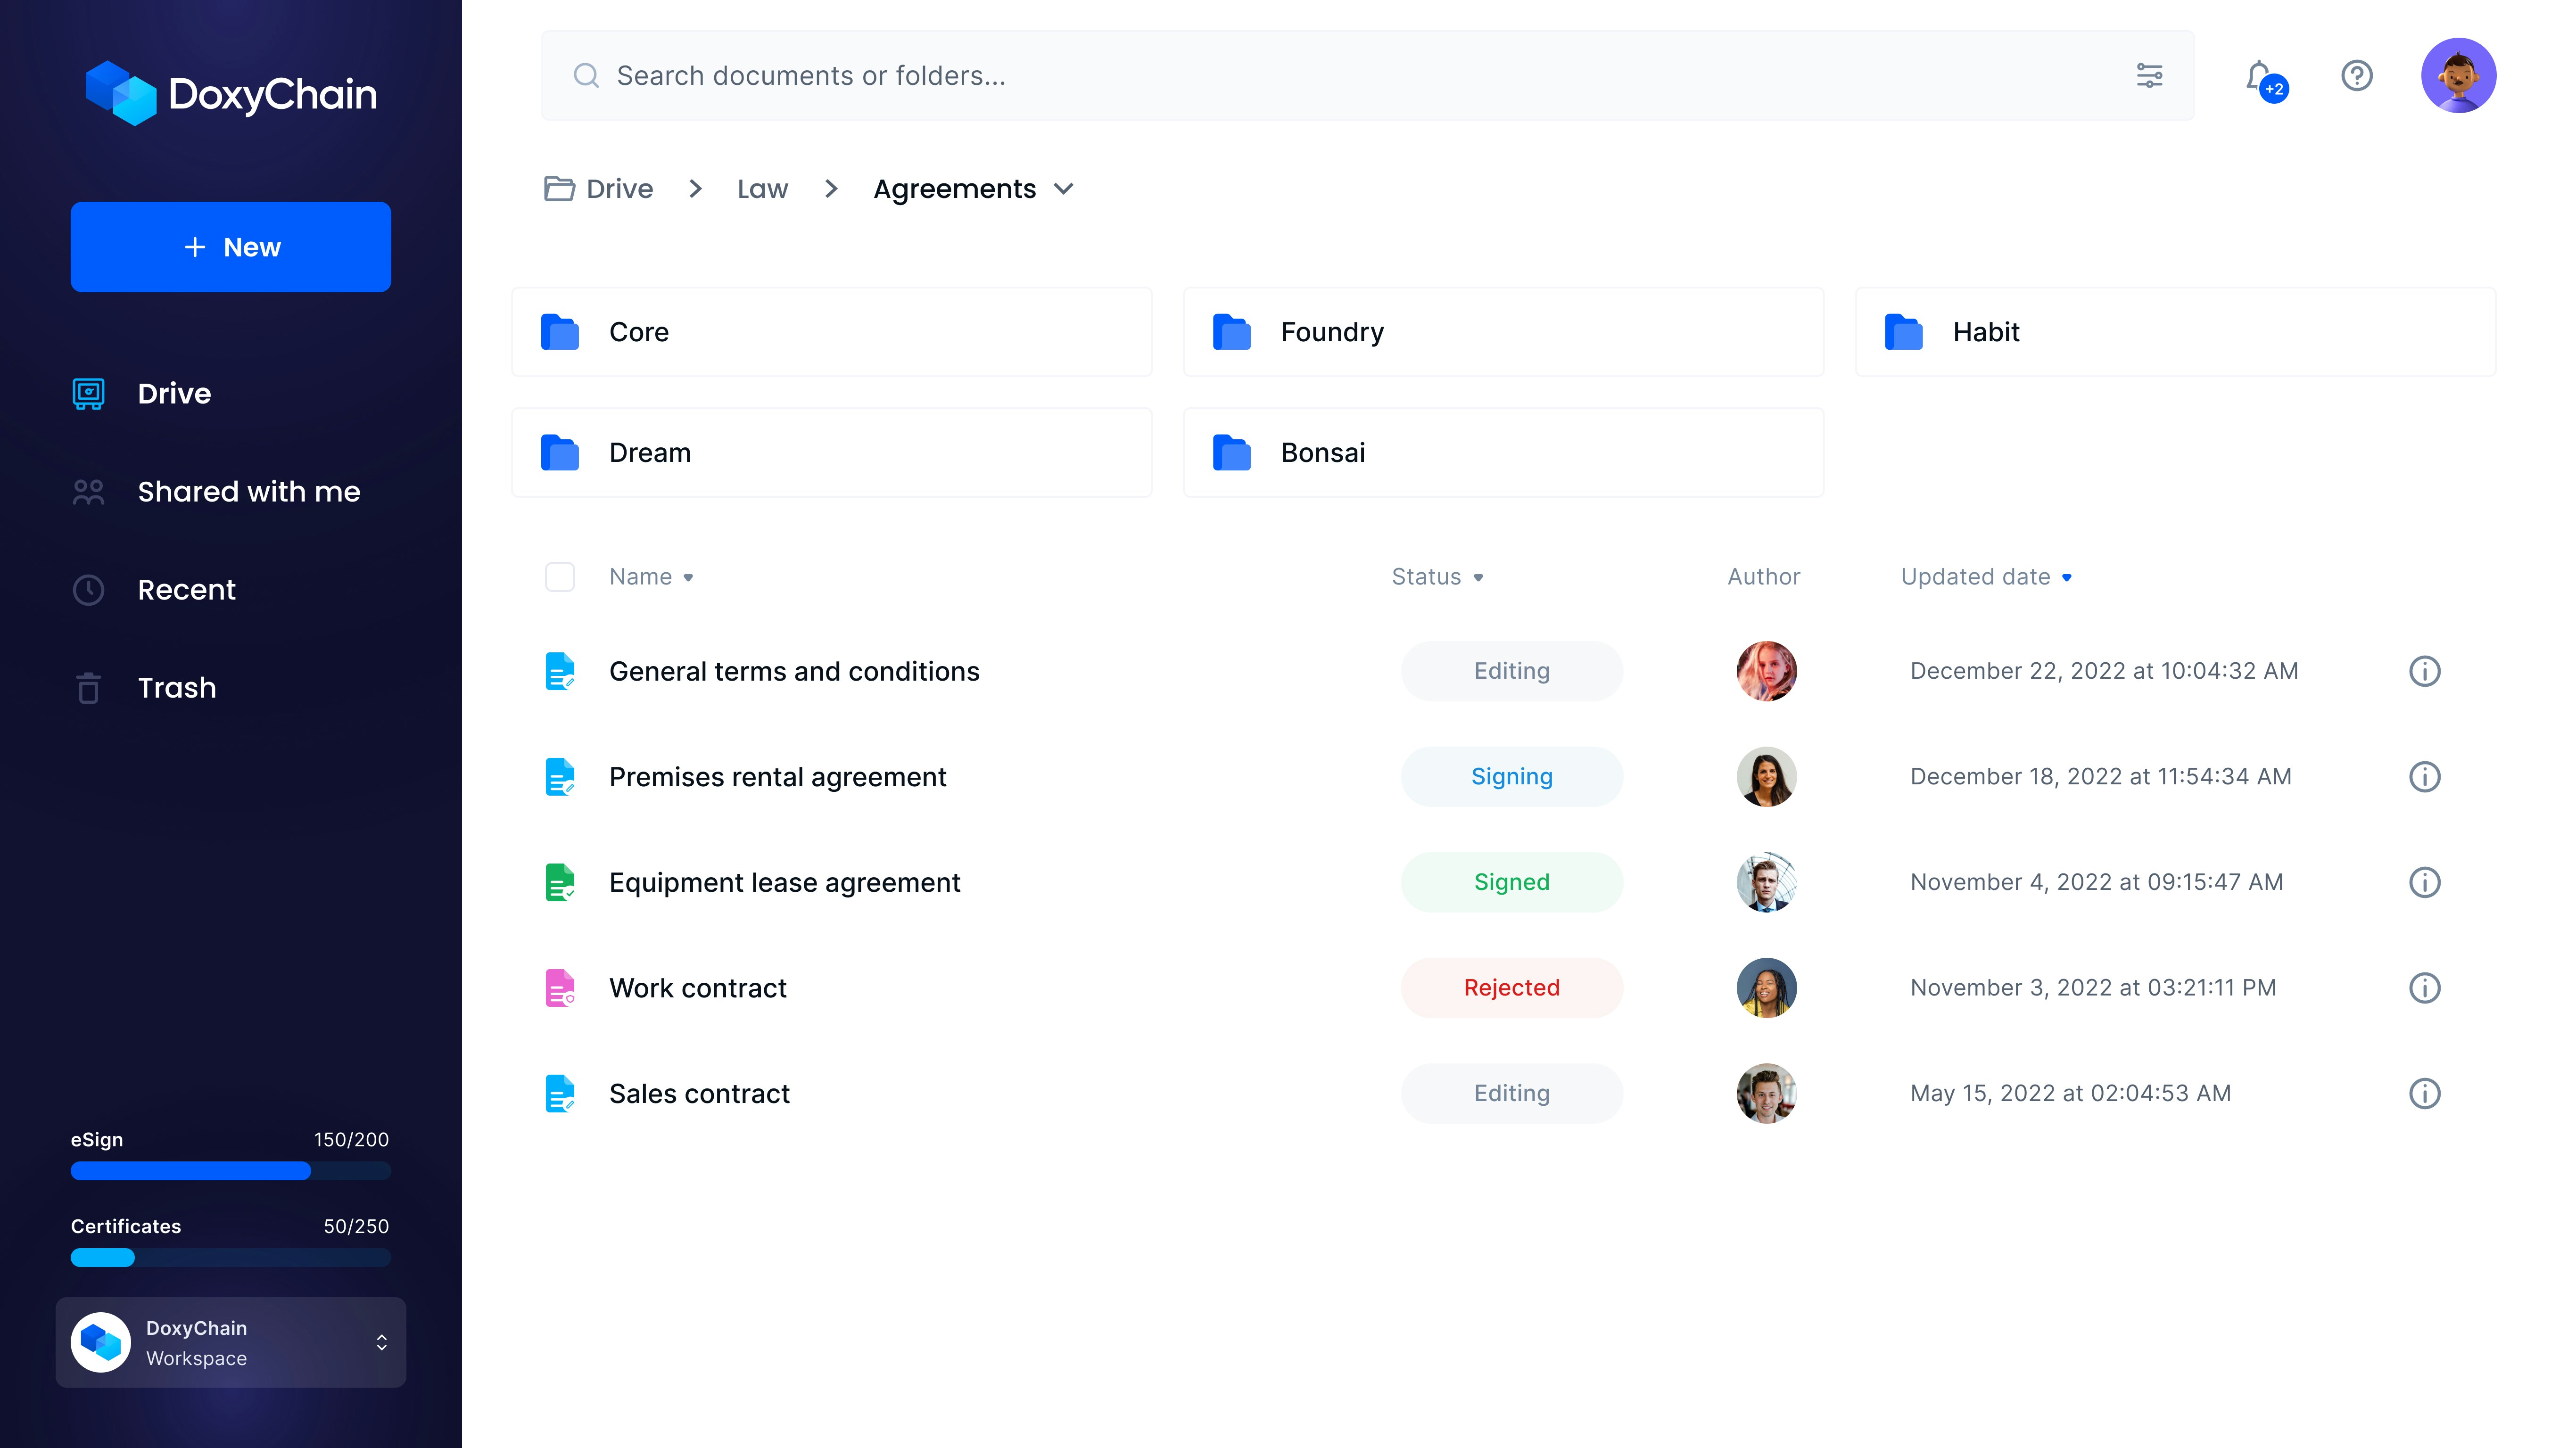Show info for Sales contract

coord(2424,1093)
